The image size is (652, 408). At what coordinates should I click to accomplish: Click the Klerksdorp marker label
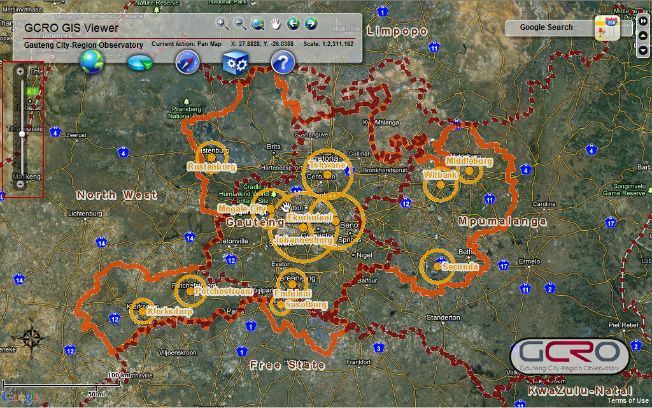(169, 311)
